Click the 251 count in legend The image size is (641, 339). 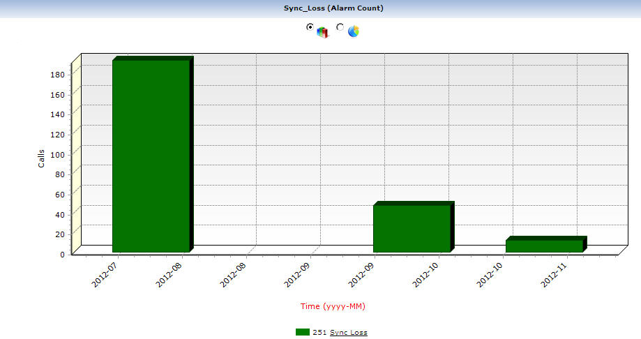tap(319, 333)
